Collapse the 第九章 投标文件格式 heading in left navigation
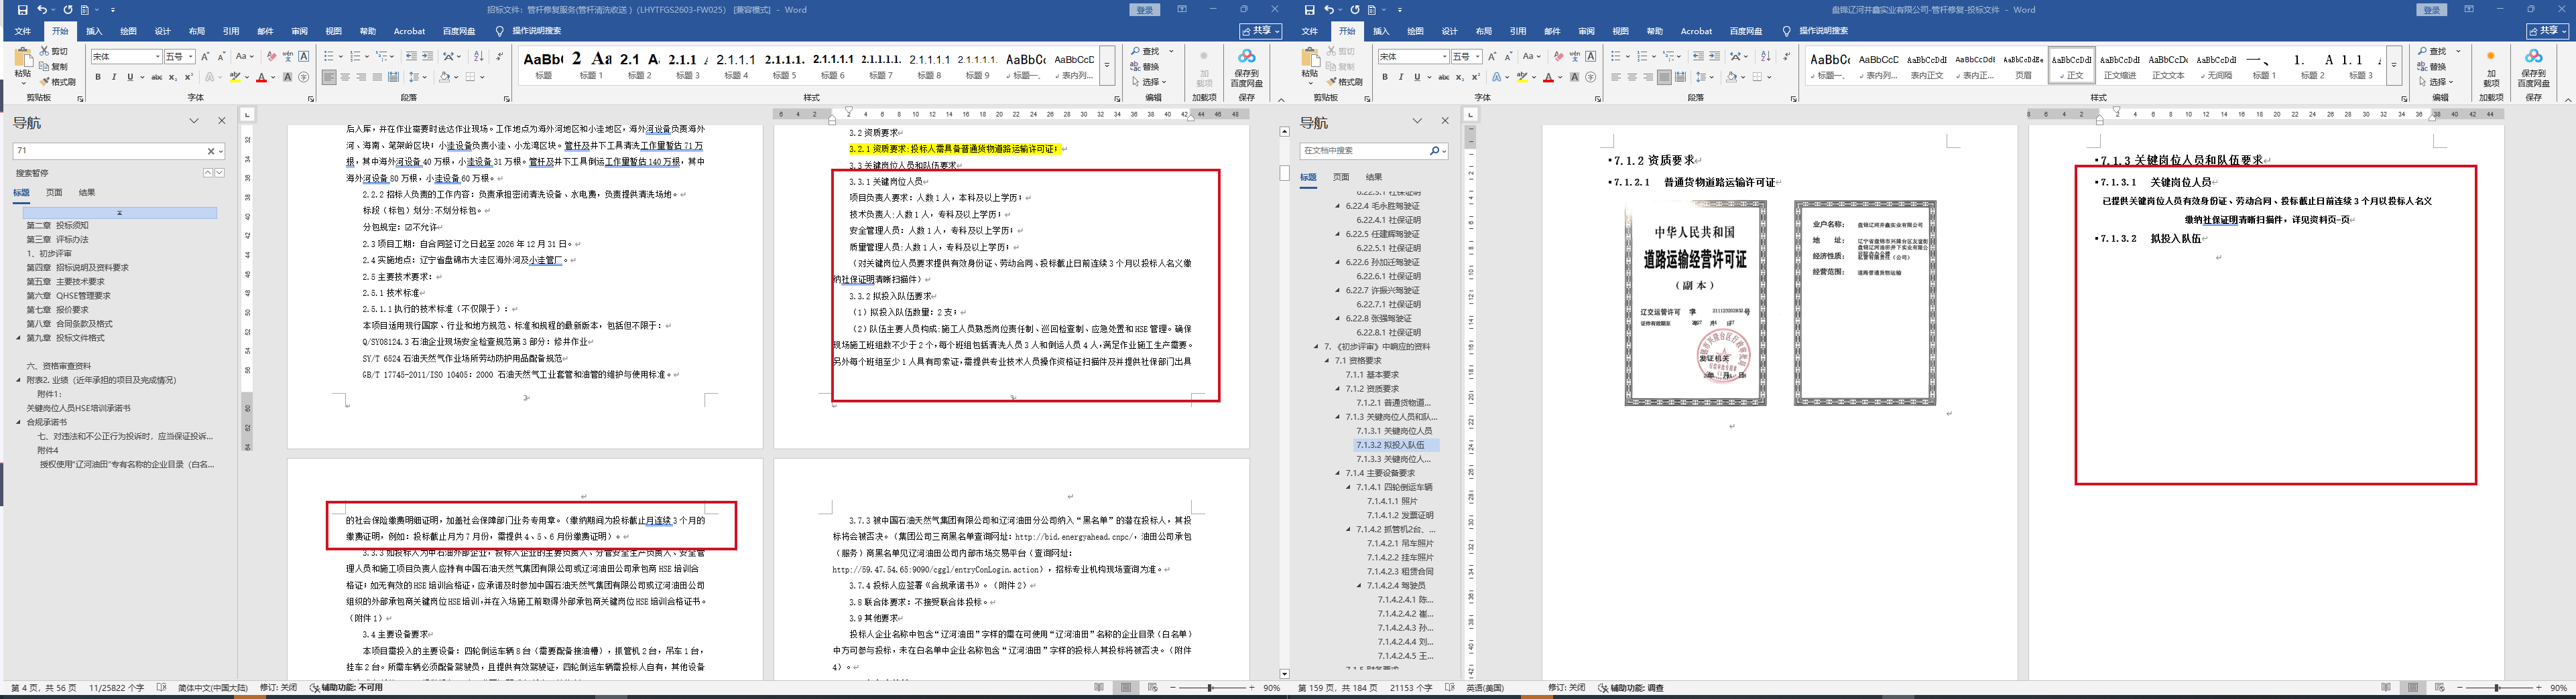This screenshot has height=699, width=2576. 18,337
